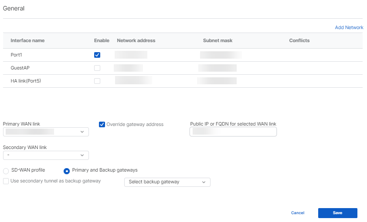
Task: Open the Select backup gateway dropdown
Action: [x=167, y=182]
